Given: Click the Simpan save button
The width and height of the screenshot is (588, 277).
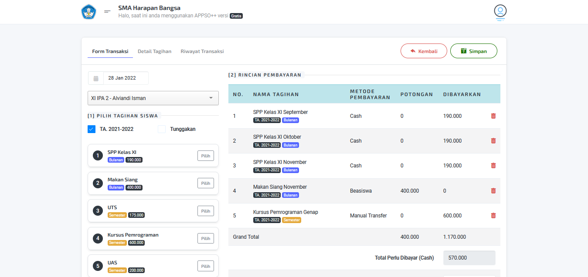Looking at the screenshot, I should 473,51.
